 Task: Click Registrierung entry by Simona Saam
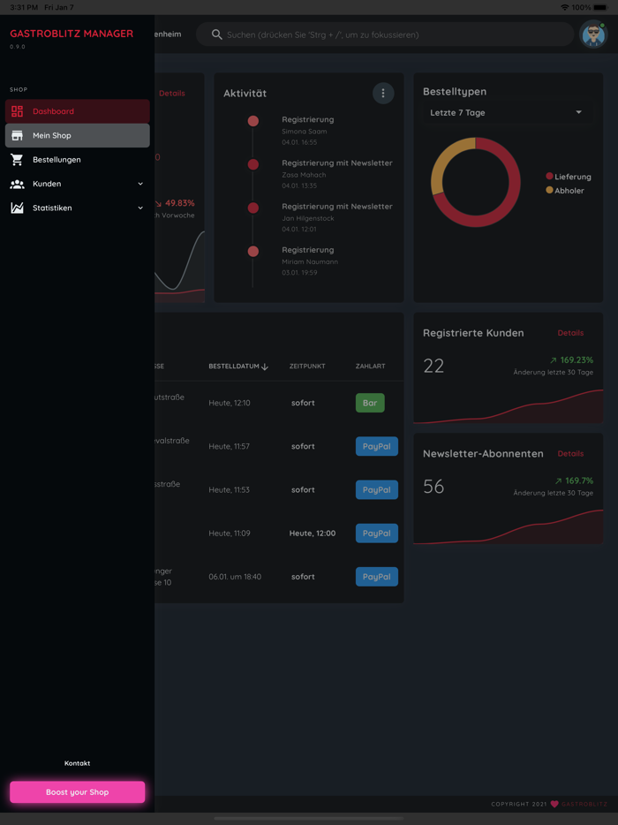[x=308, y=131]
